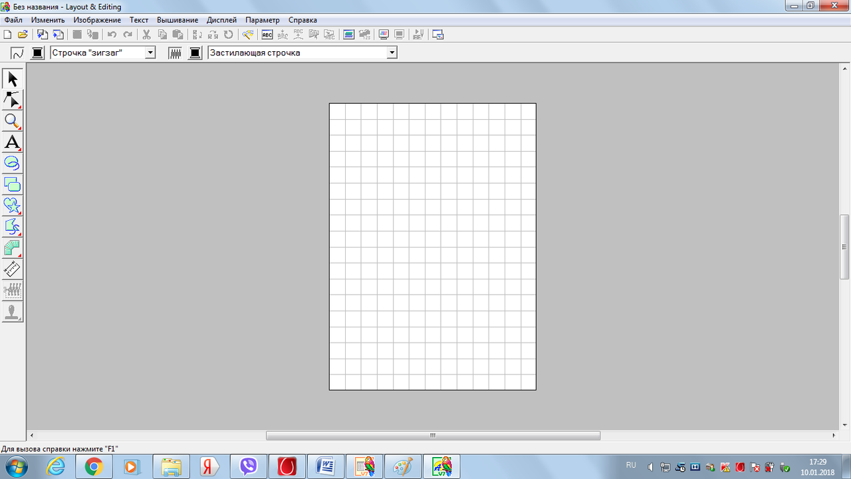851x479 pixels.
Task: Click the RU language indicator
Action: pyautogui.click(x=631, y=465)
